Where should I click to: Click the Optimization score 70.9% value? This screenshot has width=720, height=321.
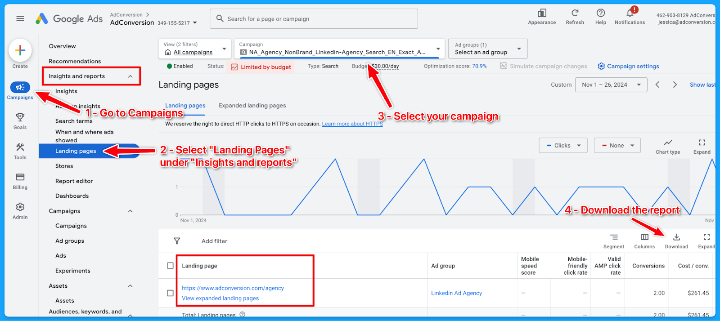coord(479,66)
